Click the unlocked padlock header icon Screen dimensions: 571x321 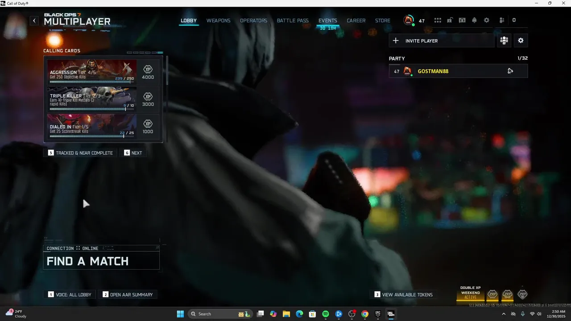[x=450, y=21]
